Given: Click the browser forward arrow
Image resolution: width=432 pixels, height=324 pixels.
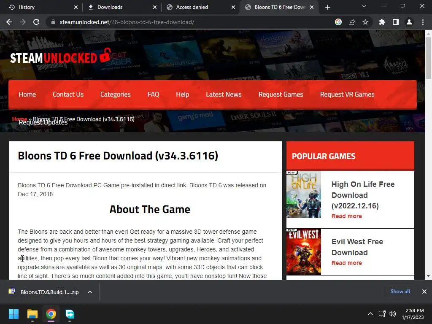Looking at the screenshot, I should pyautogui.click(x=23, y=22).
